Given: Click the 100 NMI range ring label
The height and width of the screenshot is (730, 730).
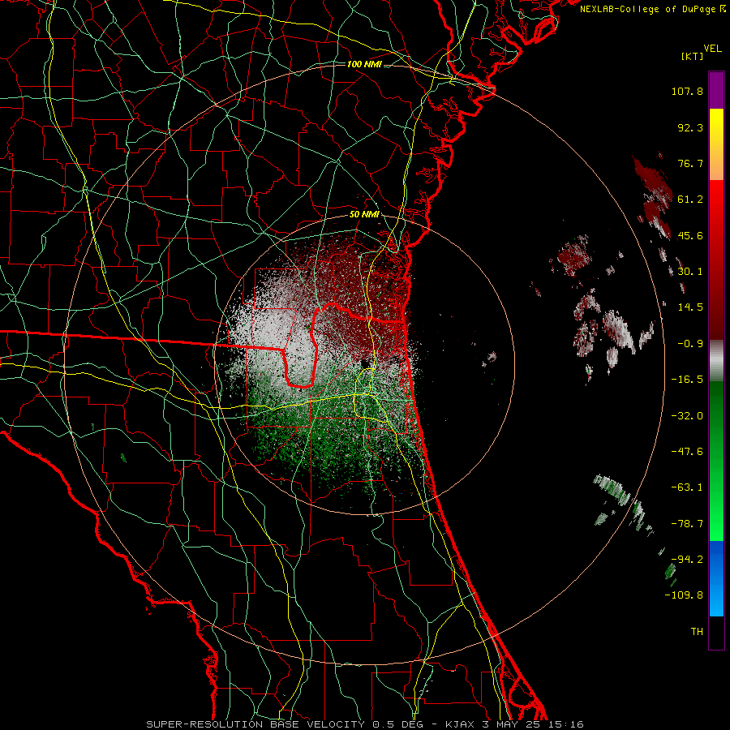Looking at the screenshot, I should pyautogui.click(x=364, y=64).
